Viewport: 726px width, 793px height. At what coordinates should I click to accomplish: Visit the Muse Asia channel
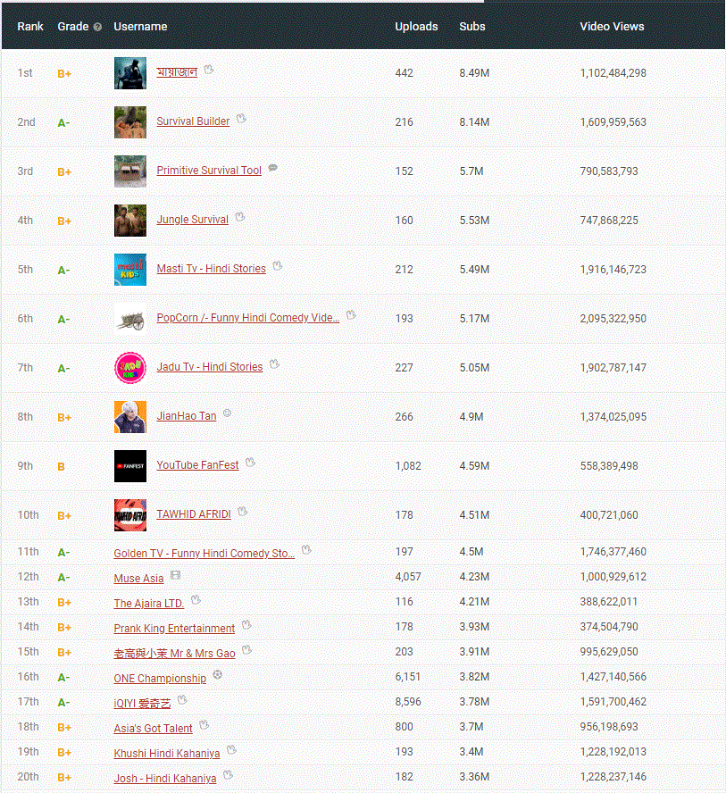[x=138, y=578]
